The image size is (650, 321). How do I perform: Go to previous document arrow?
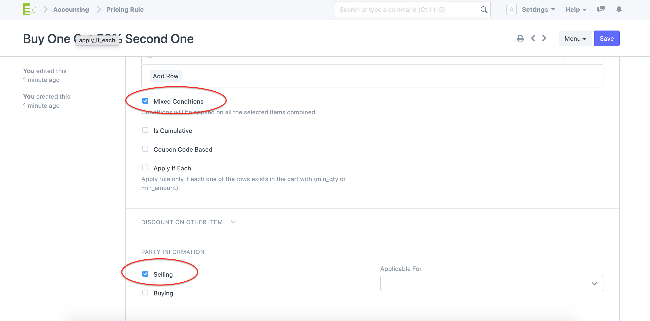pyautogui.click(x=533, y=38)
